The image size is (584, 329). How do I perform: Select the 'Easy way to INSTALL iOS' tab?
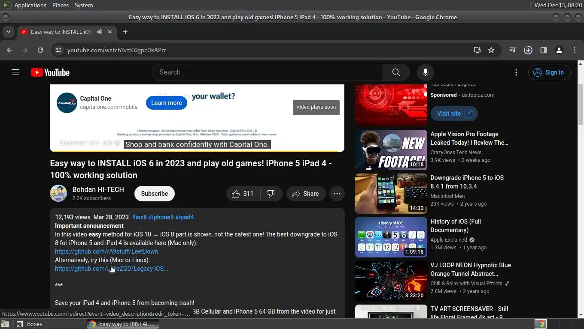click(x=67, y=32)
